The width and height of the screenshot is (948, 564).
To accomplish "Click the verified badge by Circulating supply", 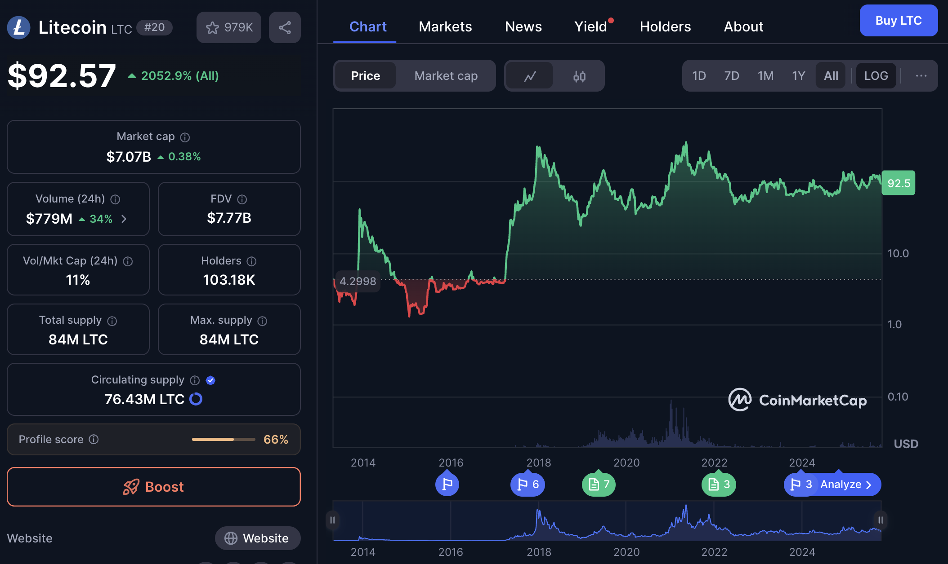I will (210, 380).
